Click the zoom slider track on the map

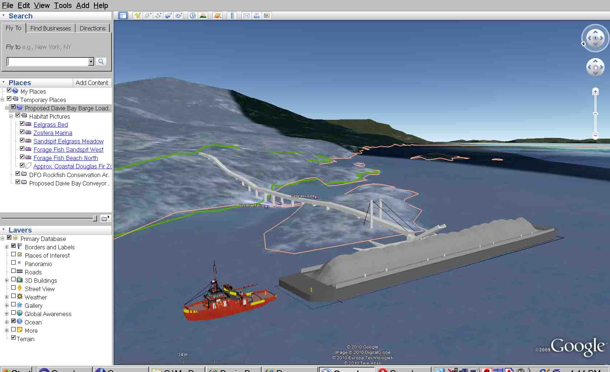pyautogui.click(x=595, y=114)
